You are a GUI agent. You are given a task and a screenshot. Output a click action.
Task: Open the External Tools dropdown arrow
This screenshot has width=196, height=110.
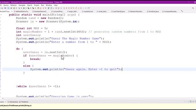(x=35, y=8)
